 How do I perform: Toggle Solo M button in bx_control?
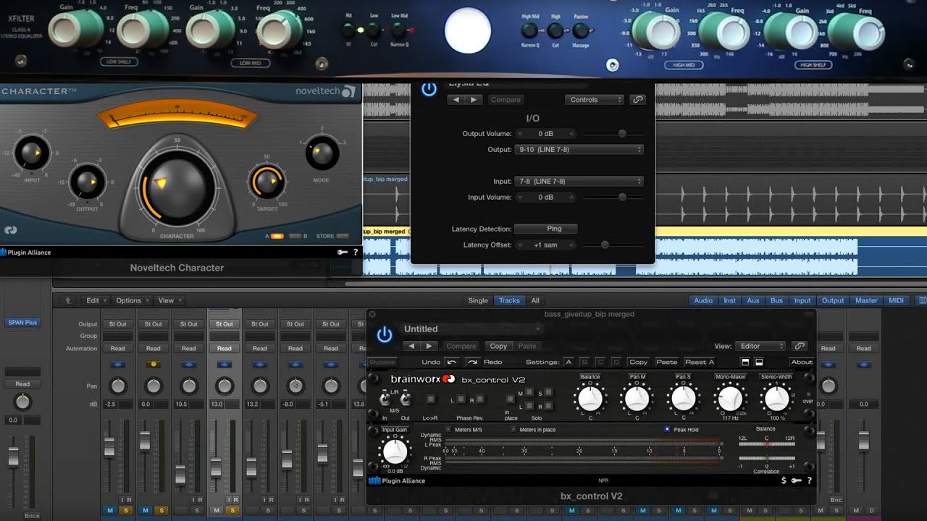click(x=531, y=391)
